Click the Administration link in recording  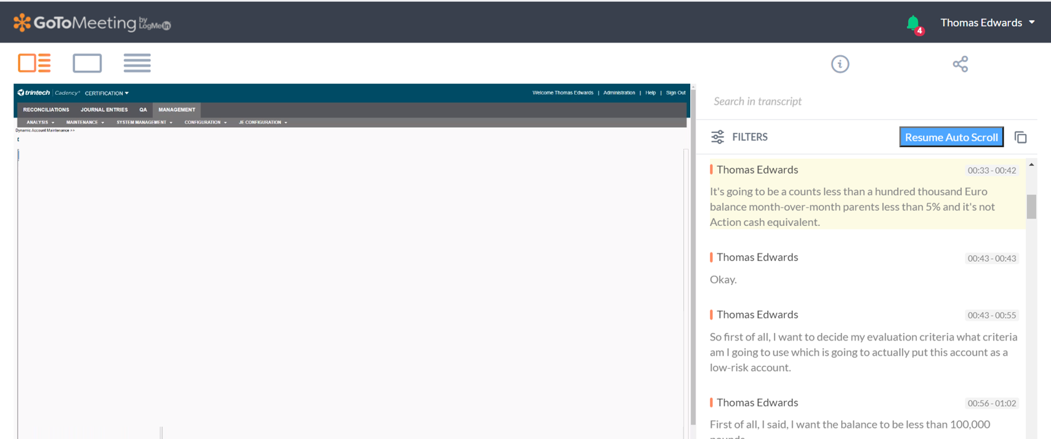click(619, 93)
